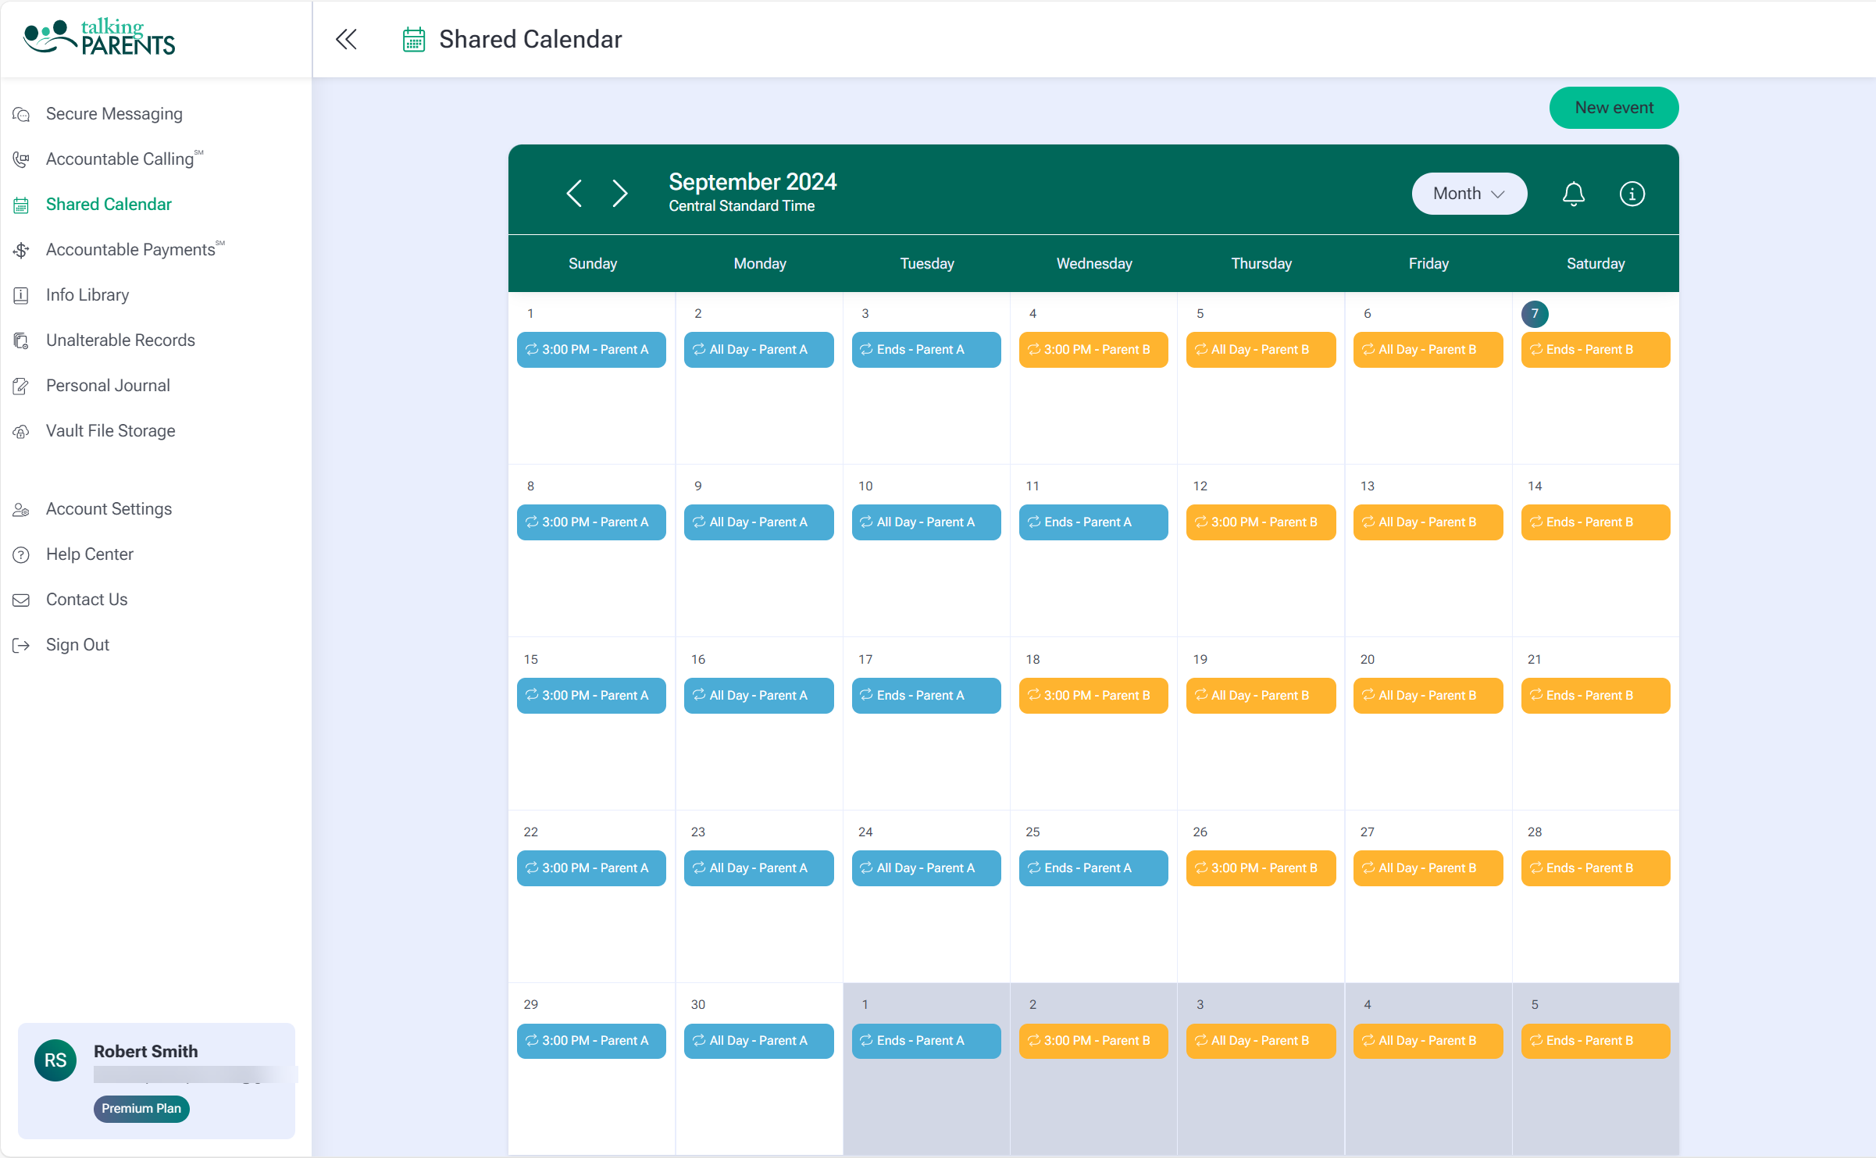The width and height of the screenshot is (1876, 1158).
Task: Open calendar notifications bell
Action: coord(1574,194)
